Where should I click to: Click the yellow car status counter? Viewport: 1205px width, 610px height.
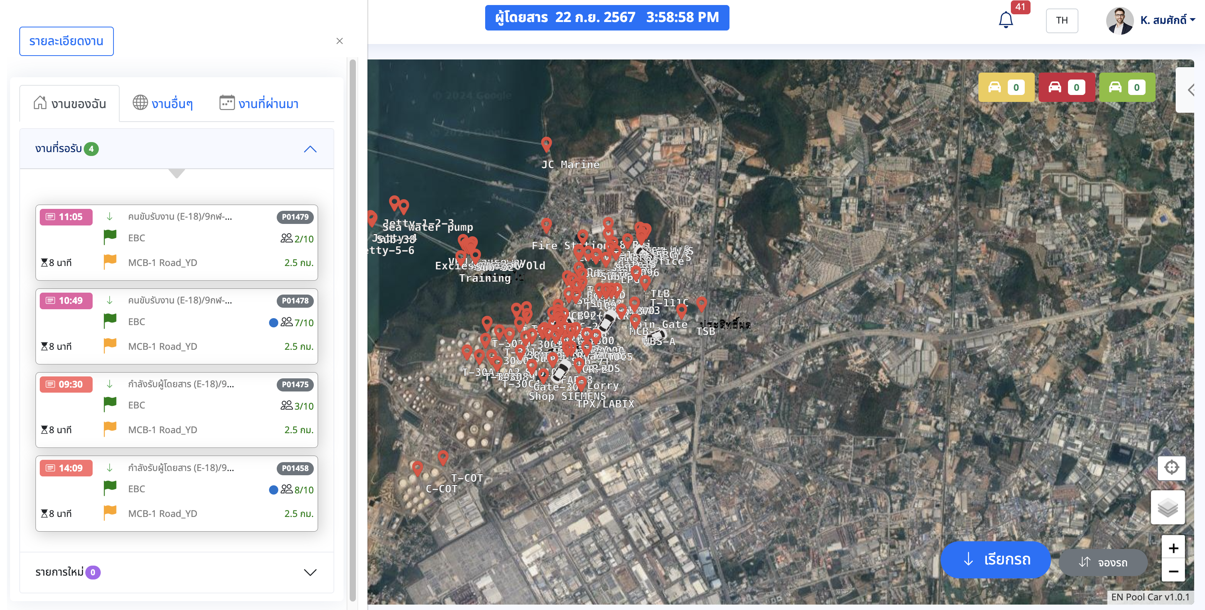pyautogui.click(x=1006, y=88)
